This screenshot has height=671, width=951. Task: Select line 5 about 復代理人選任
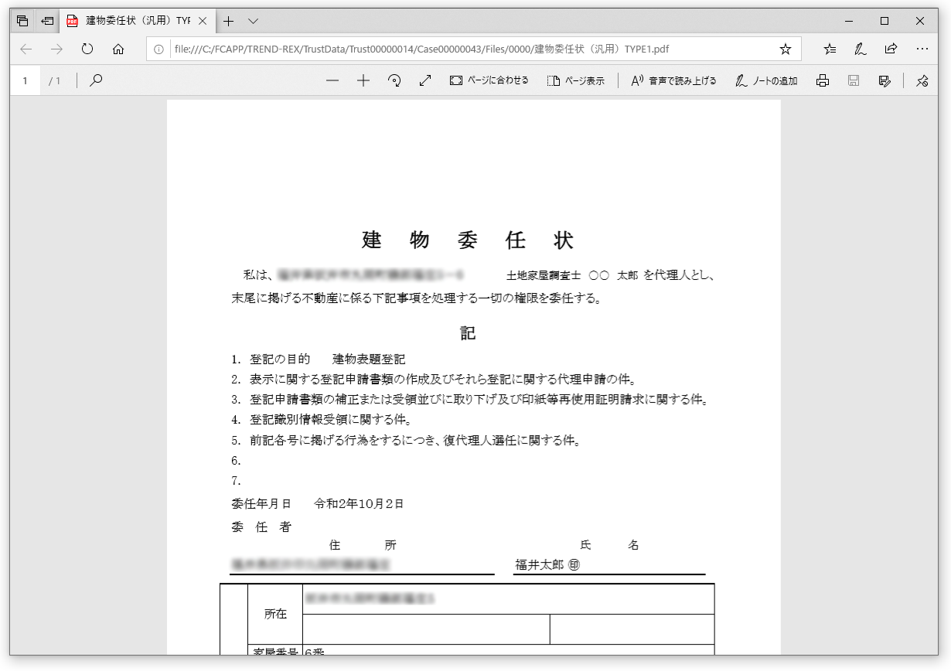[406, 441]
